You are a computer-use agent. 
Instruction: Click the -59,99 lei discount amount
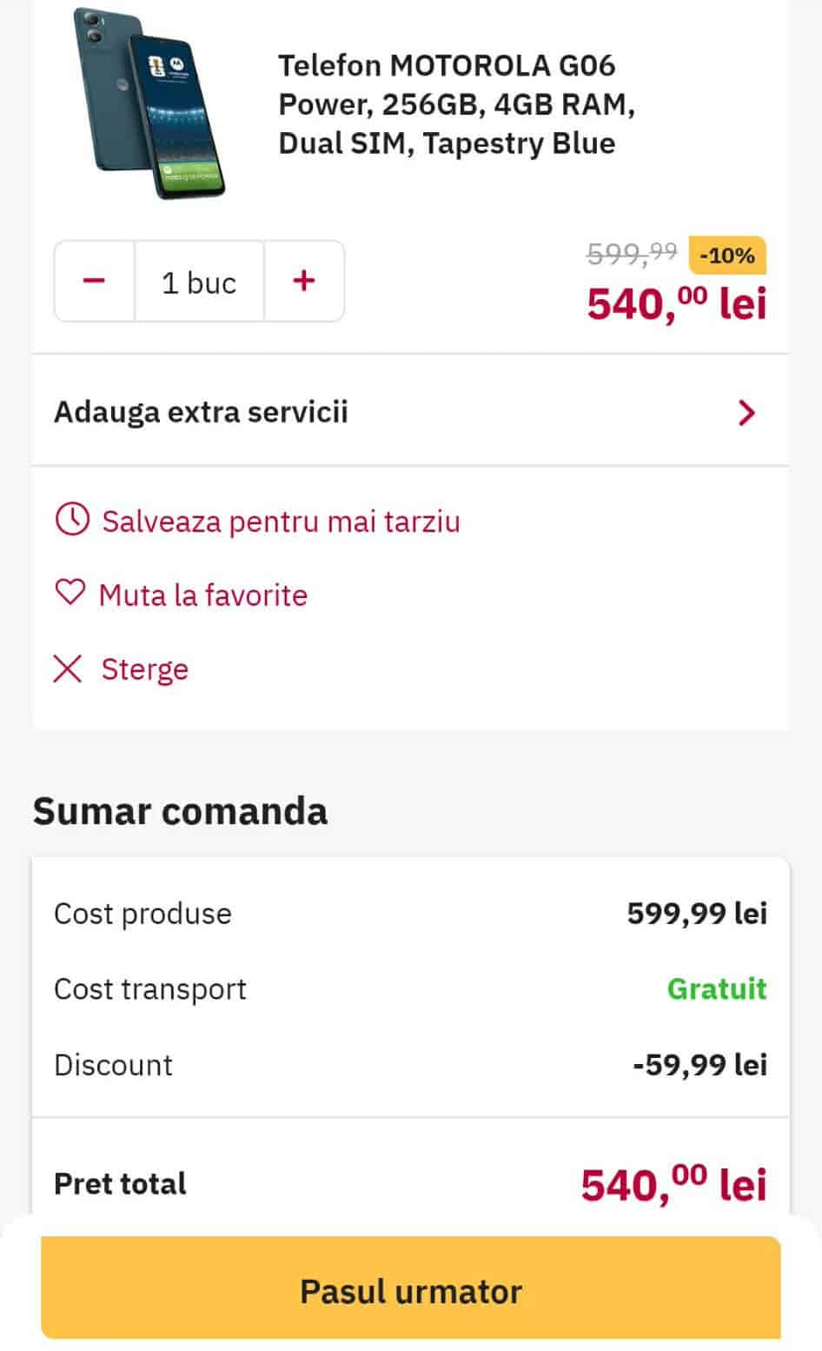pos(699,1065)
